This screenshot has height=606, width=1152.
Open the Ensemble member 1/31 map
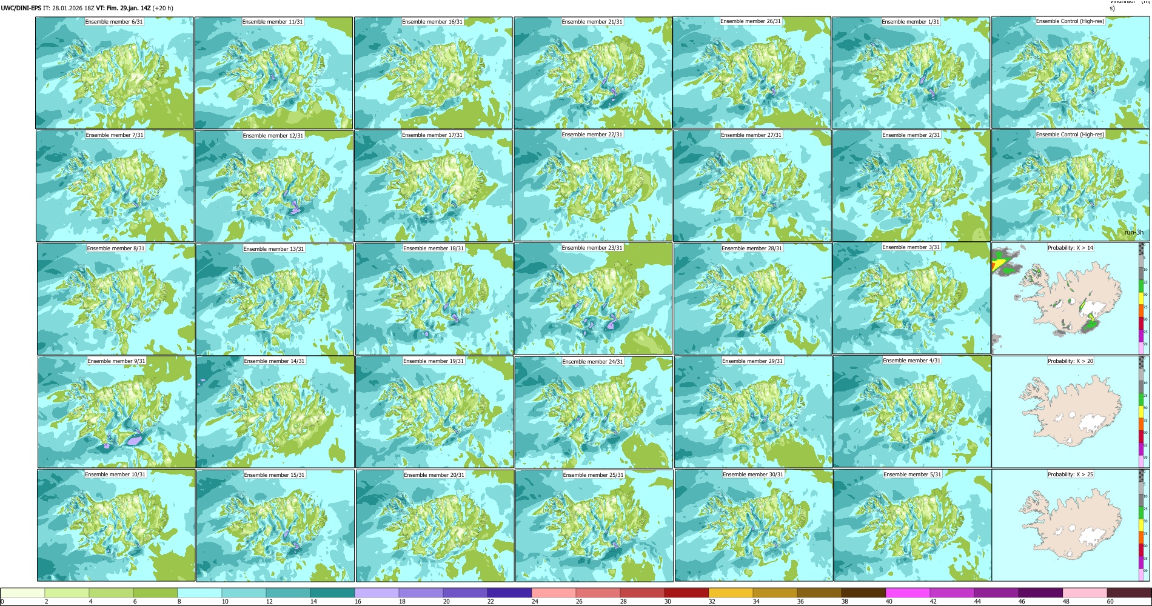click(x=911, y=73)
